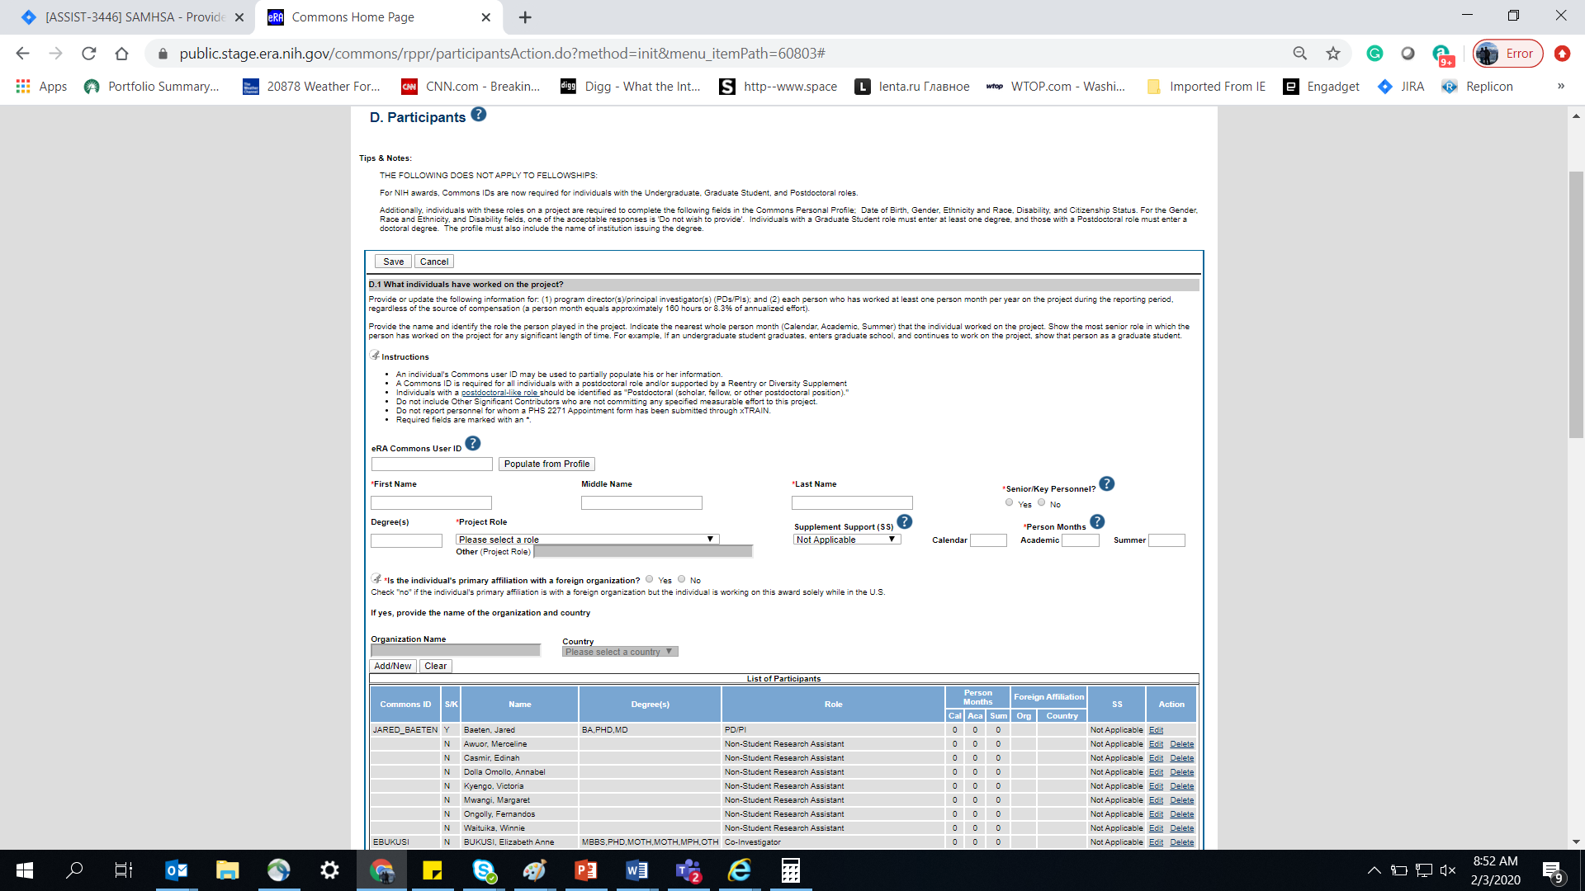Image resolution: width=1585 pixels, height=891 pixels.
Task: Click Delete link for Awuor, Merceline
Action: pos(1181,744)
